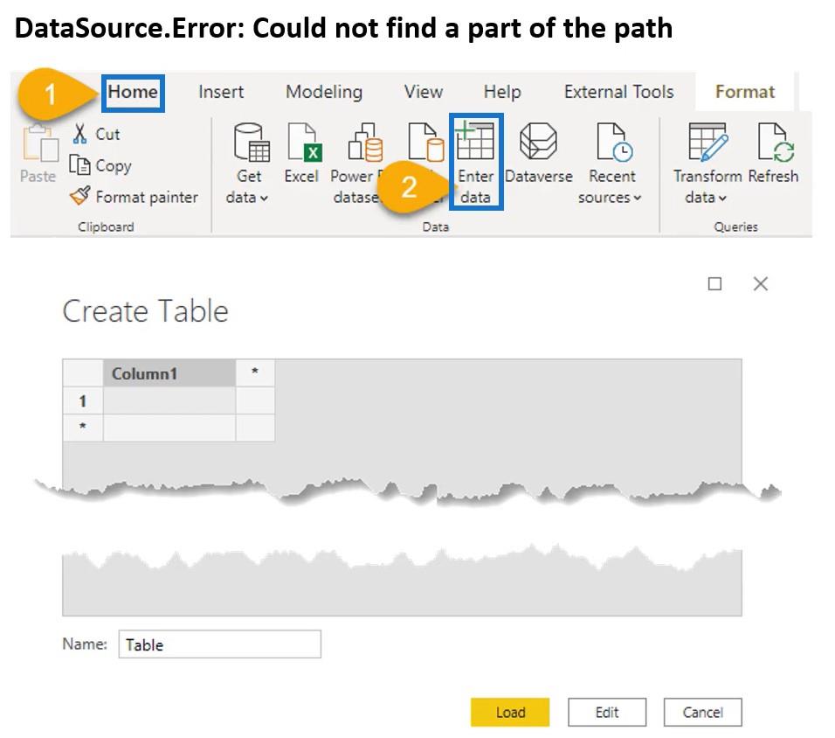Image resolution: width=835 pixels, height=738 pixels.
Task: Cut the selection with scissors icon
Action: [79, 134]
